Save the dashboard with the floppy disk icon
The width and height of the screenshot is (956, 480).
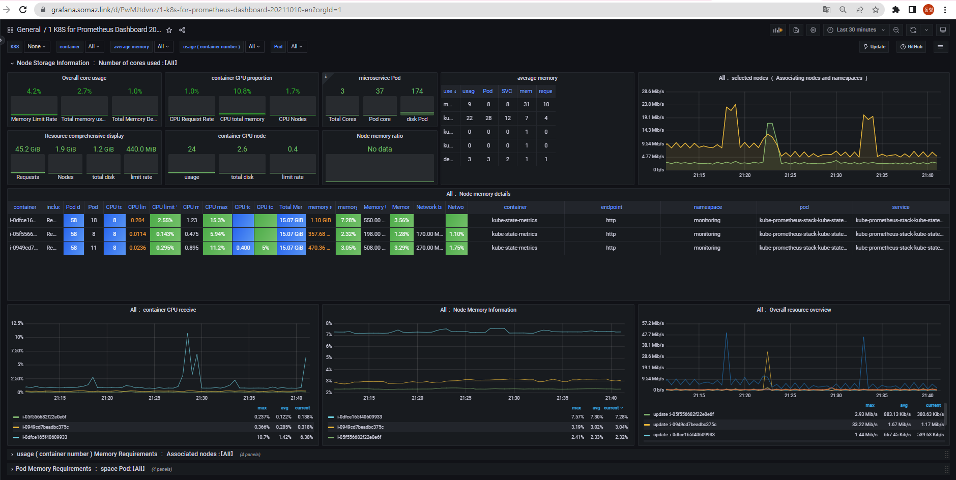point(796,30)
